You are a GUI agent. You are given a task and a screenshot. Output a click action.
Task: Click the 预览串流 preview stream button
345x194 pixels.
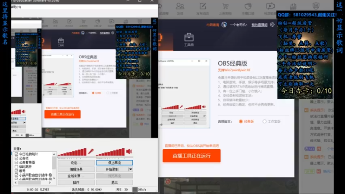click(114, 176)
